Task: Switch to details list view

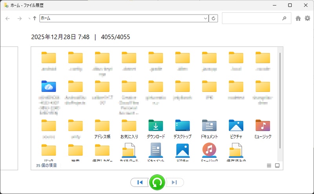Action: 269,166
